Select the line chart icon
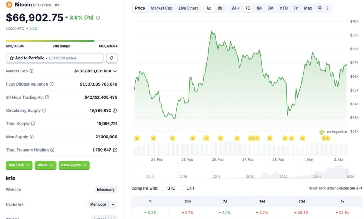 pos(209,8)
